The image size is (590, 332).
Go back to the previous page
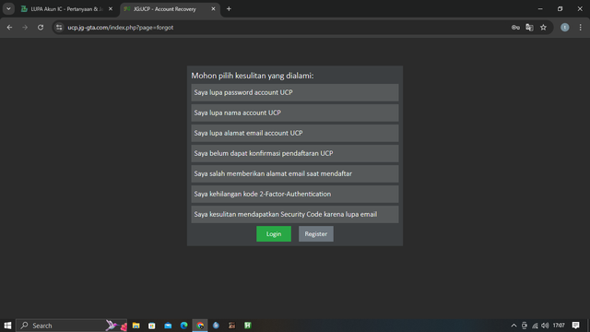click(x=9, y=28)
